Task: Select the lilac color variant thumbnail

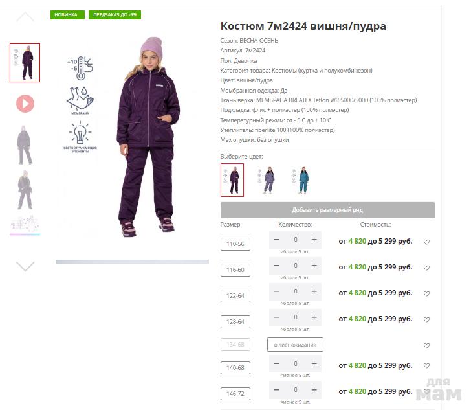Action: (267, 180)
